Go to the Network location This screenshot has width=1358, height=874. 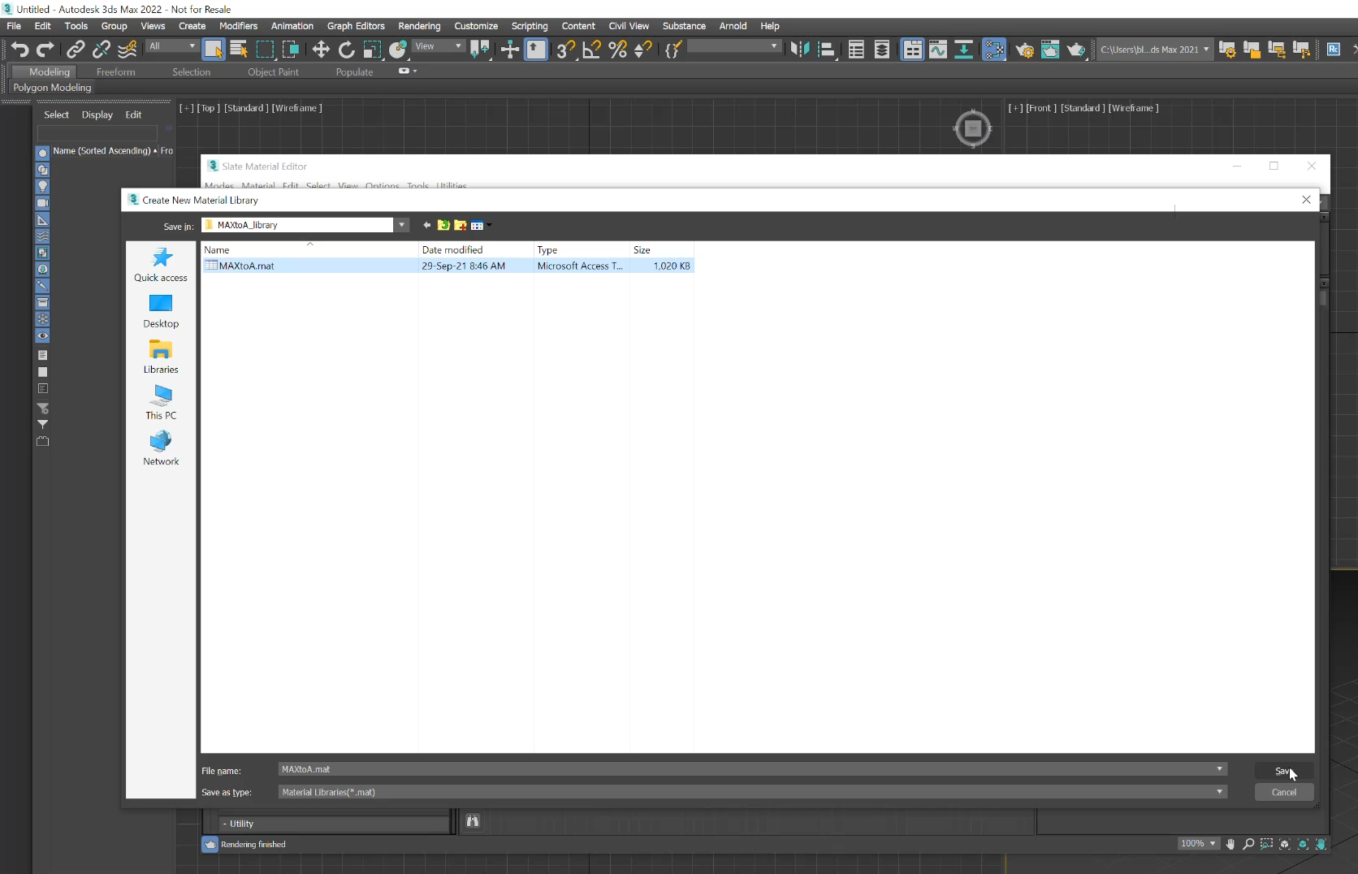click(161, 448)
